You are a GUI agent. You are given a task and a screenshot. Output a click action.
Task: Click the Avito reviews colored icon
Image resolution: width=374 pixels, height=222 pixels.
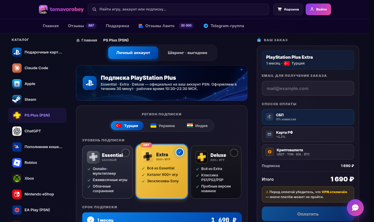click(x=141, y=26)
